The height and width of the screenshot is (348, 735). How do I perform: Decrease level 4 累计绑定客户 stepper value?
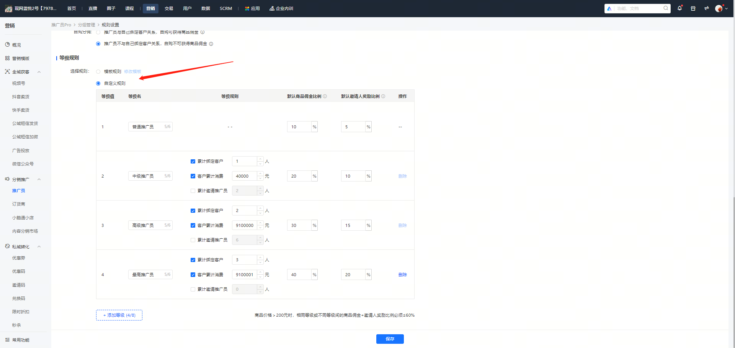260,262
